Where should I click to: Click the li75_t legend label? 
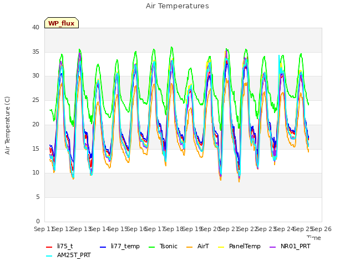65,246
